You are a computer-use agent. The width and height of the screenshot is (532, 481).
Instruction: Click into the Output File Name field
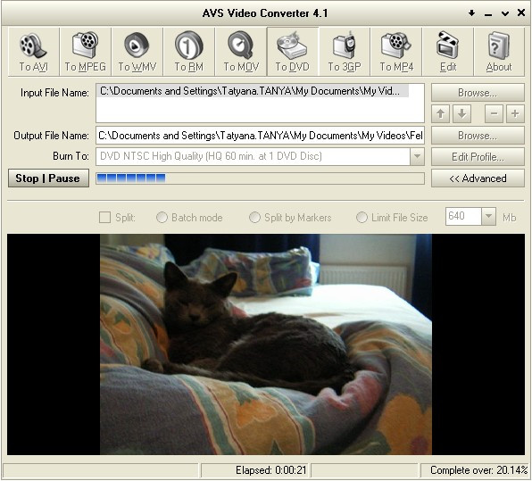tap(260, 136)
